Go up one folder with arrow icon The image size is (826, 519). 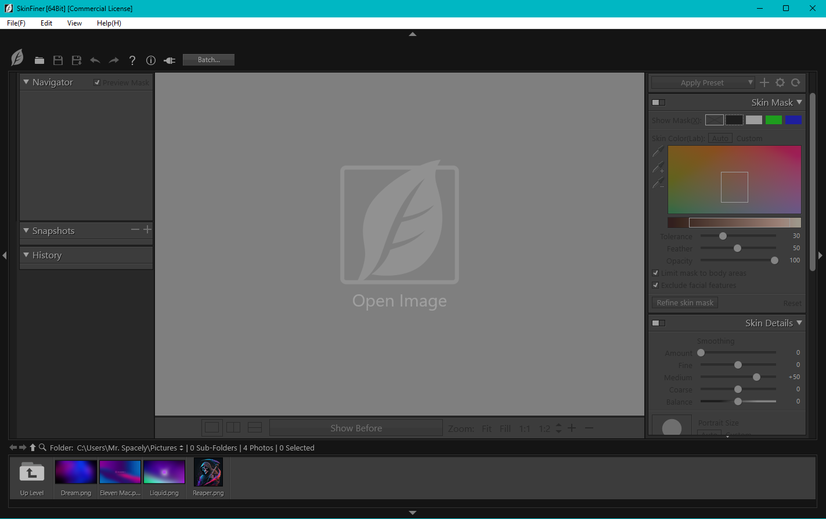(x=33, y=448)
